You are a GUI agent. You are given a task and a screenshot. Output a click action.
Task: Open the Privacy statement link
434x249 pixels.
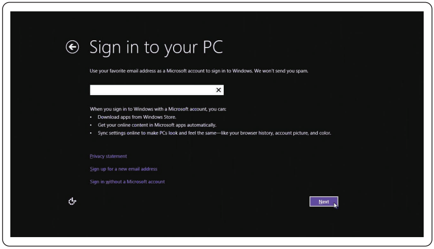108,156
